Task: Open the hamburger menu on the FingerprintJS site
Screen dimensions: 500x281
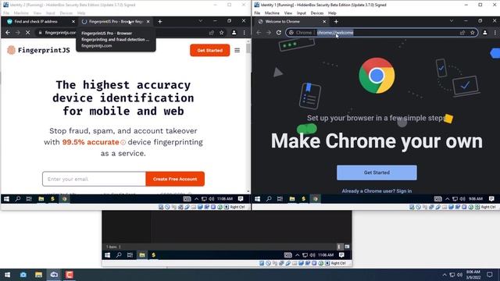Action: coord(237,50)
